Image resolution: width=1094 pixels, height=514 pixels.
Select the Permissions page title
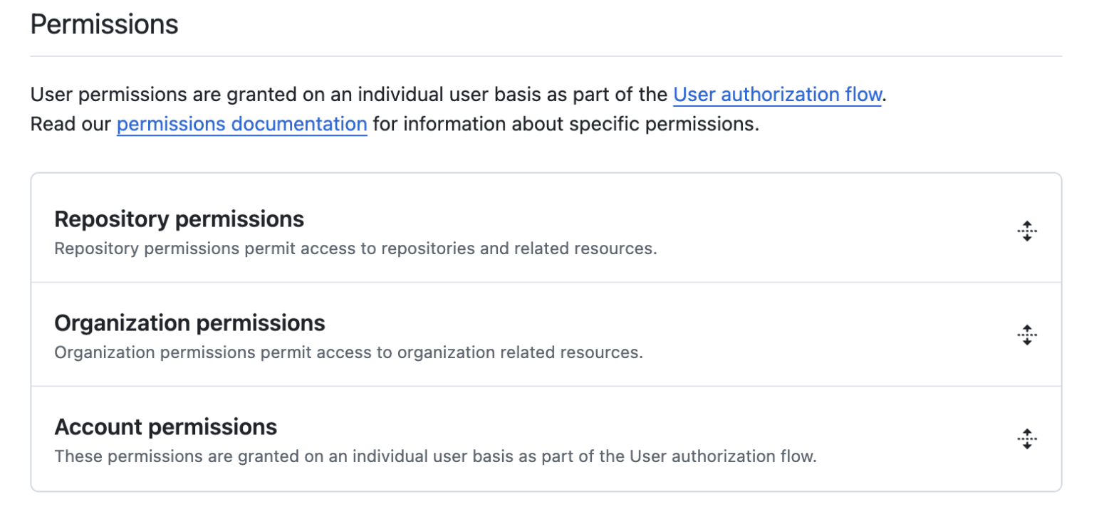103,24
